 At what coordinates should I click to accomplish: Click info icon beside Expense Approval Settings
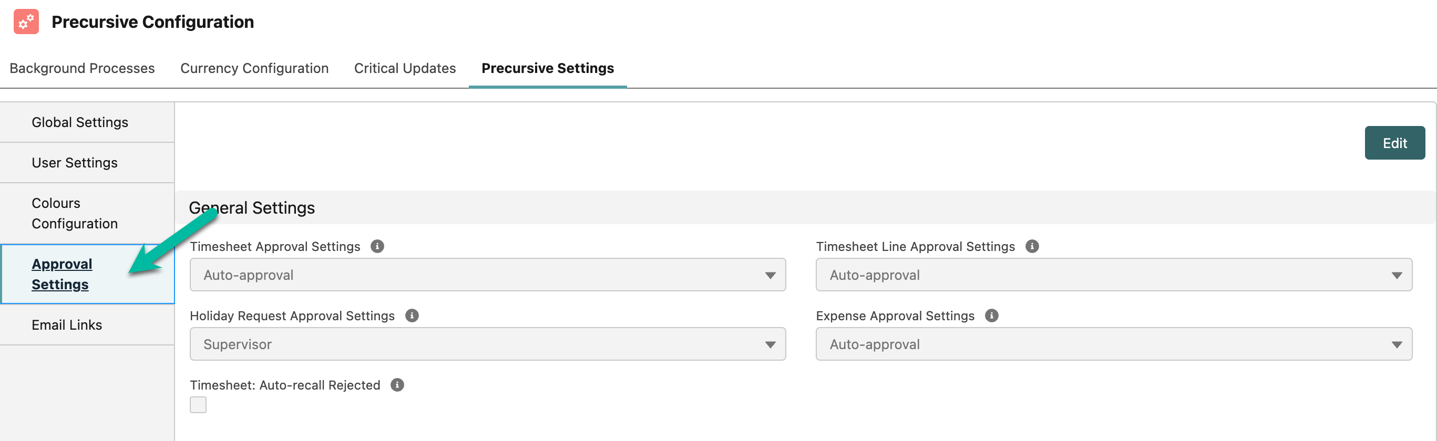(x=991, y=316)
